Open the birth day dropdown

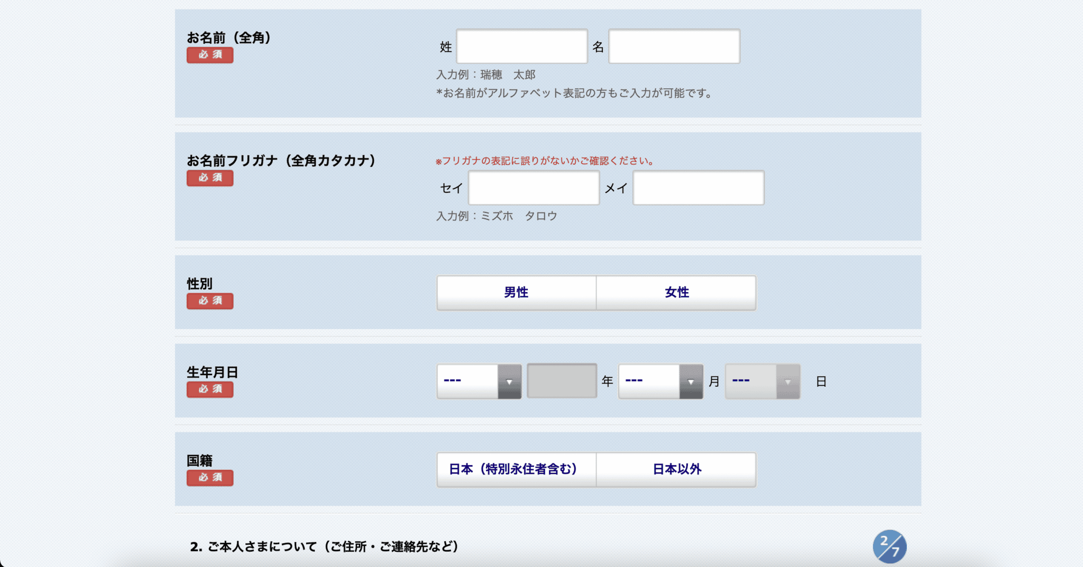(x=763, y=381)
